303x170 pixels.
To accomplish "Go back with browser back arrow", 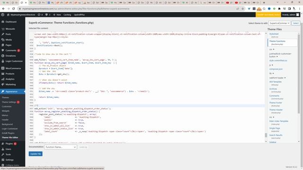I will pyautogui.click(x=3, y=8).
